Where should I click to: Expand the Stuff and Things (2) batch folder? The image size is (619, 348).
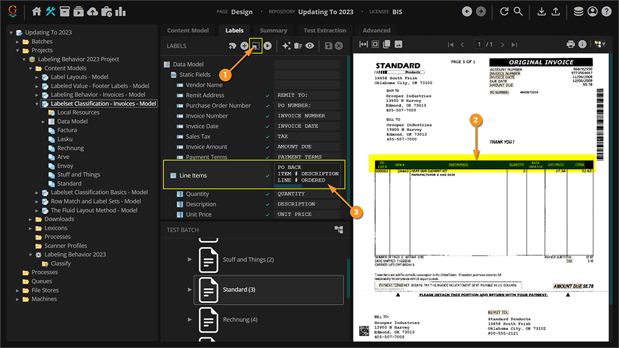[190, 260]
